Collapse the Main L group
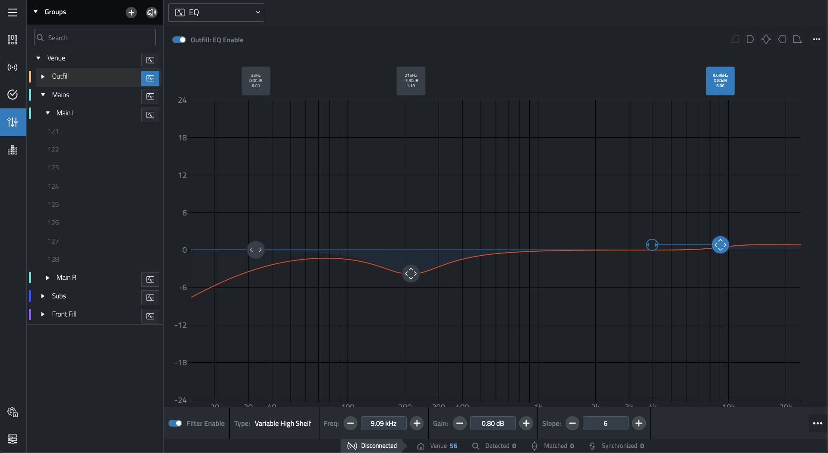The image size is (828, 453). pos(48,113)
